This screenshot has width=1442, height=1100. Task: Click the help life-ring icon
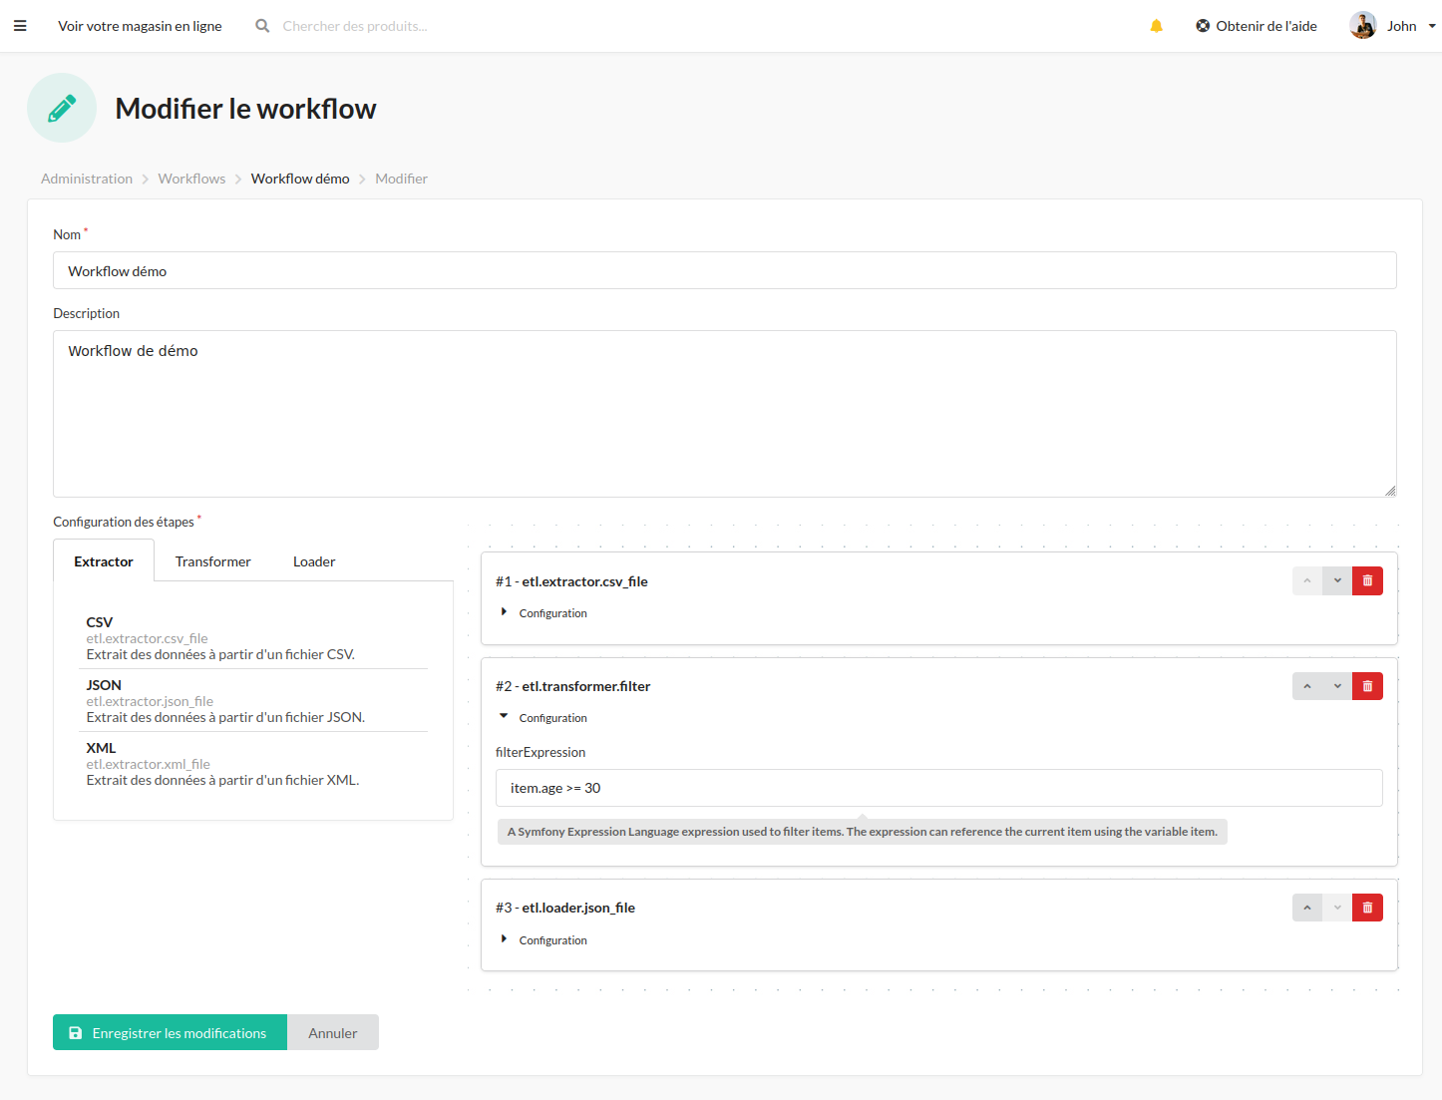1201,25
